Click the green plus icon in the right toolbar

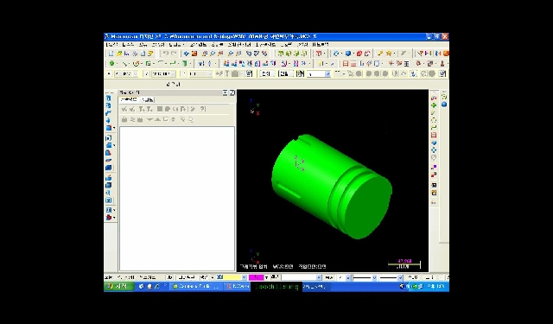(434, 105)
